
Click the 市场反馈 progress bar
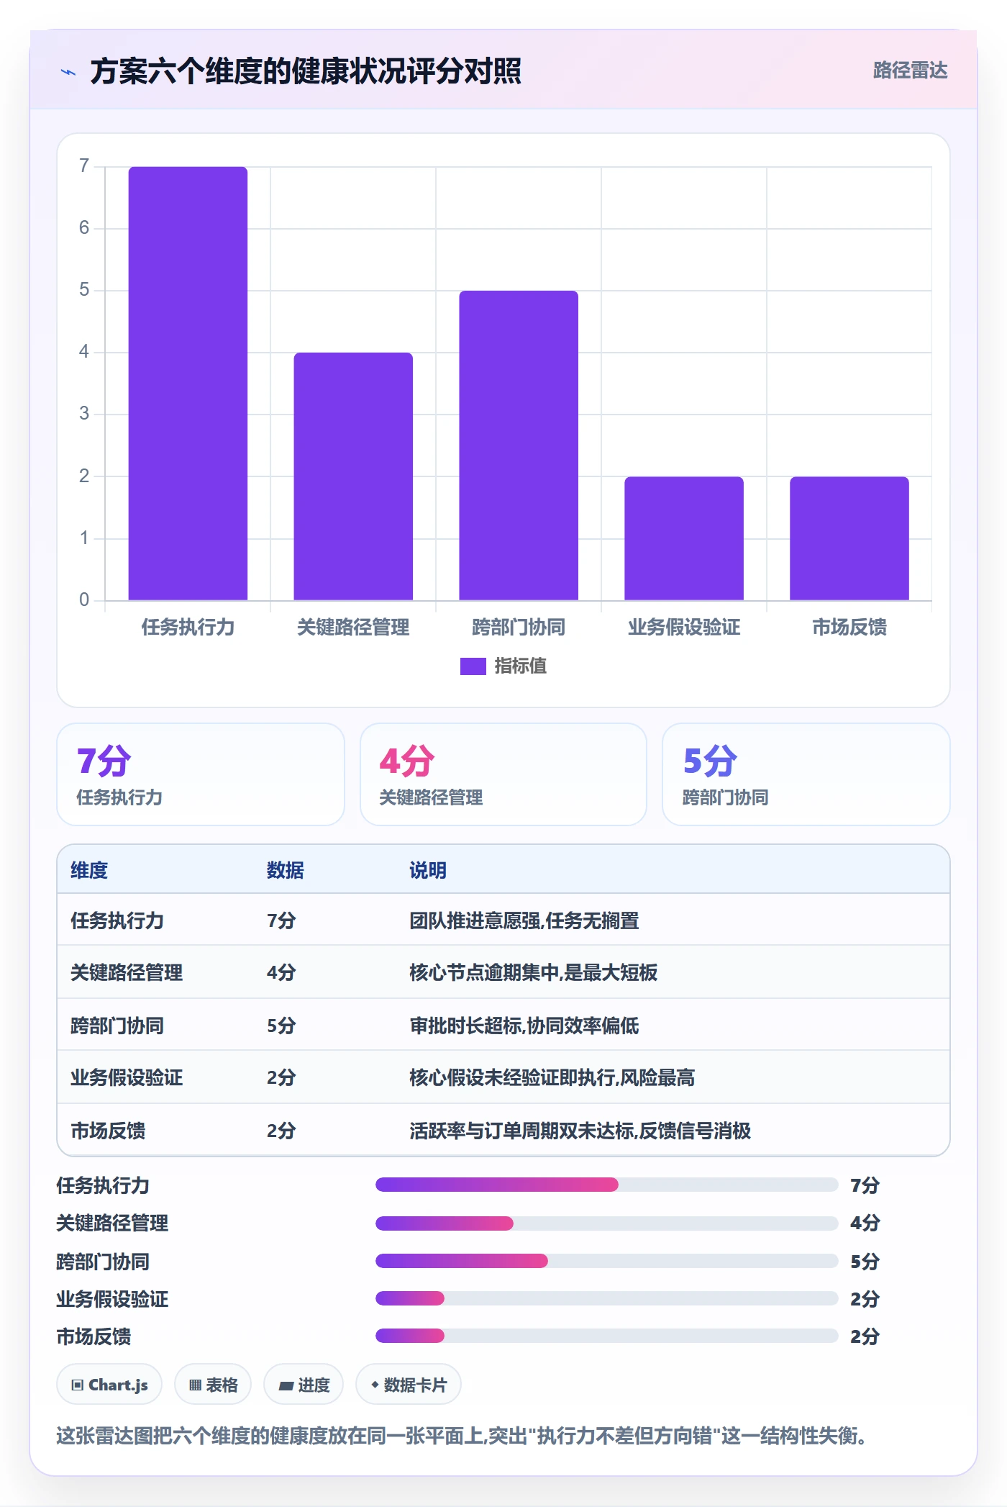tap(607, 1336)
